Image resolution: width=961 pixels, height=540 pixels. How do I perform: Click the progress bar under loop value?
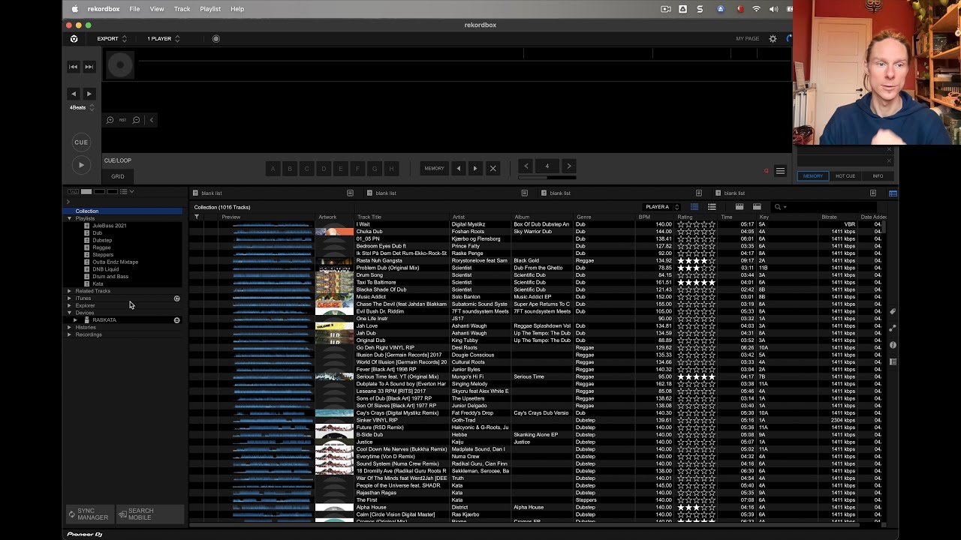(547, 178)
